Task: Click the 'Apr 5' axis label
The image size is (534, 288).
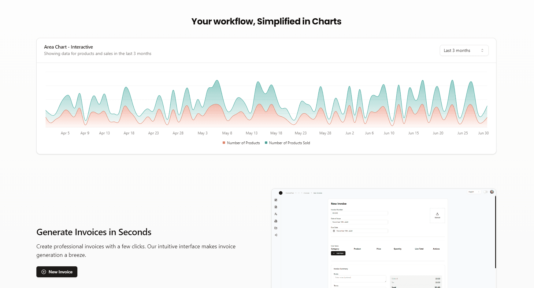Action: (x=65, y=133)
